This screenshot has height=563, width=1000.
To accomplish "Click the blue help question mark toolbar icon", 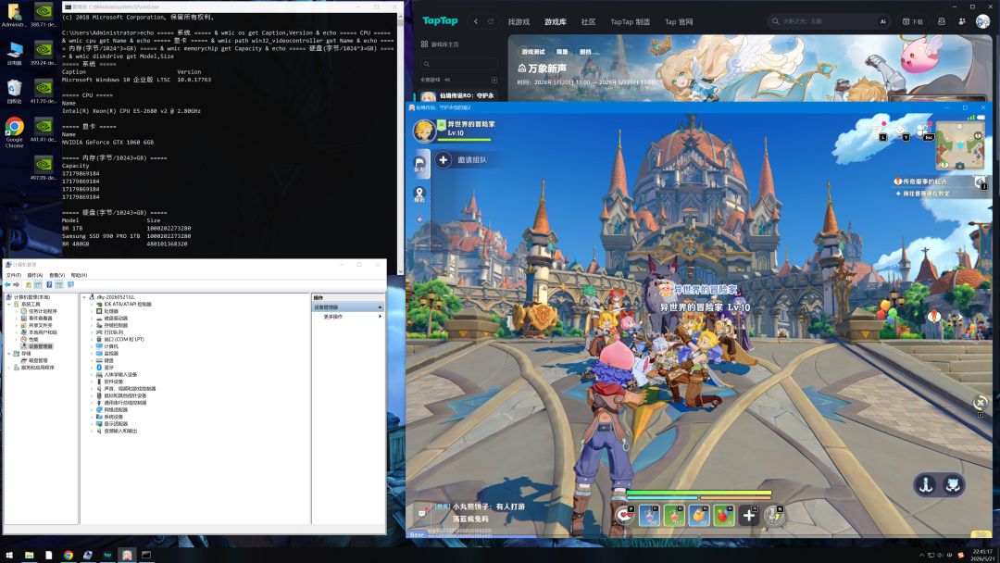I will coord(49,285).
